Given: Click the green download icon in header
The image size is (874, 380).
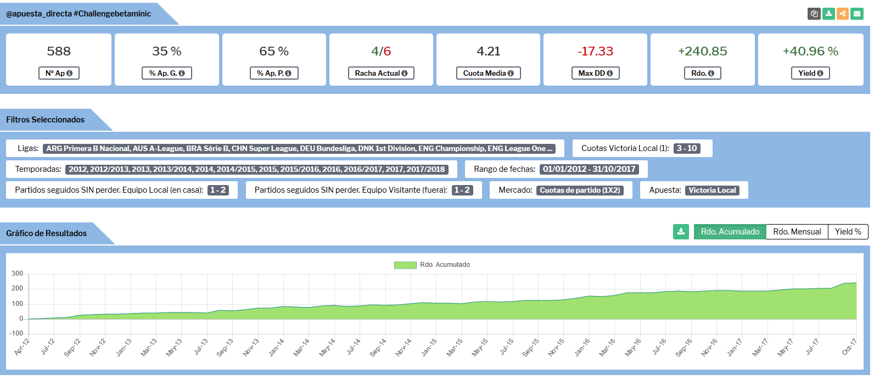Looking at the screenshot, I should tap(828, 14).
